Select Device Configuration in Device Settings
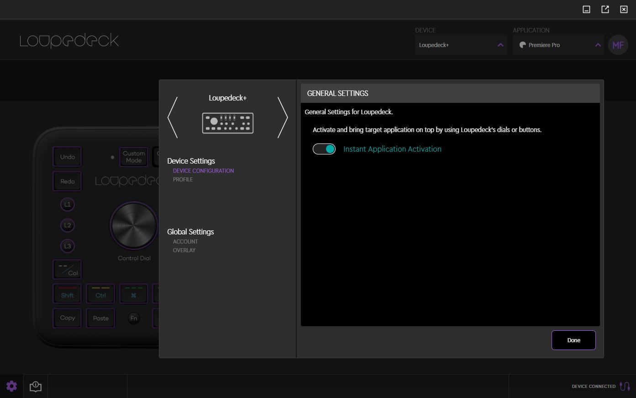Viewport: 636px width, 398px height. (203, 171)
